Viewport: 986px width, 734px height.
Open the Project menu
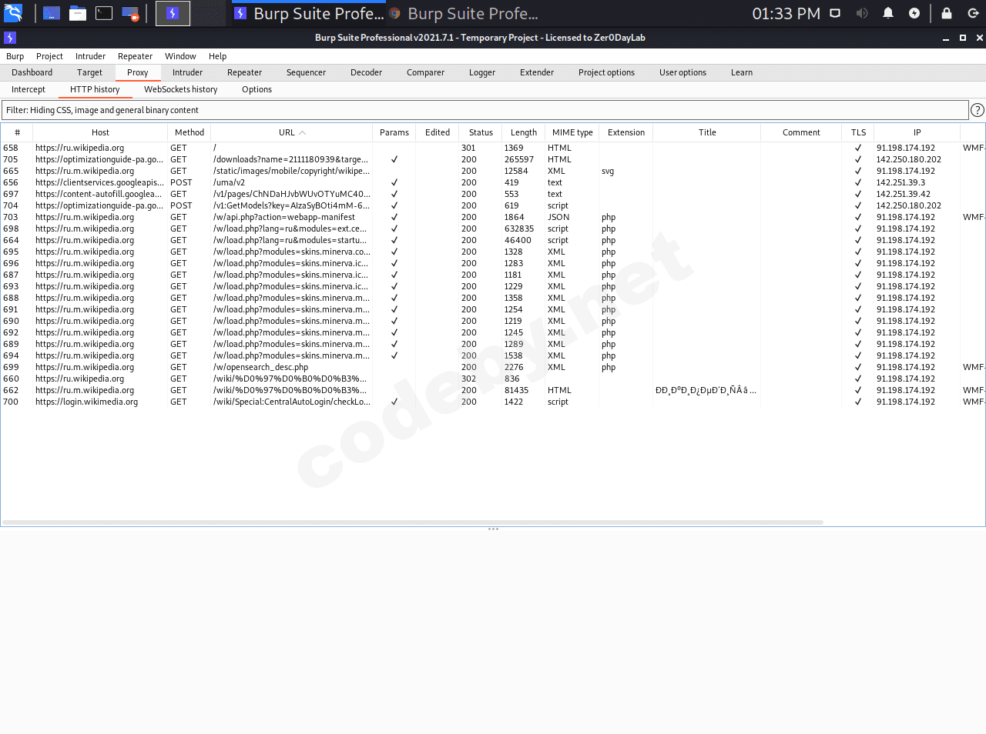point(49,56)
